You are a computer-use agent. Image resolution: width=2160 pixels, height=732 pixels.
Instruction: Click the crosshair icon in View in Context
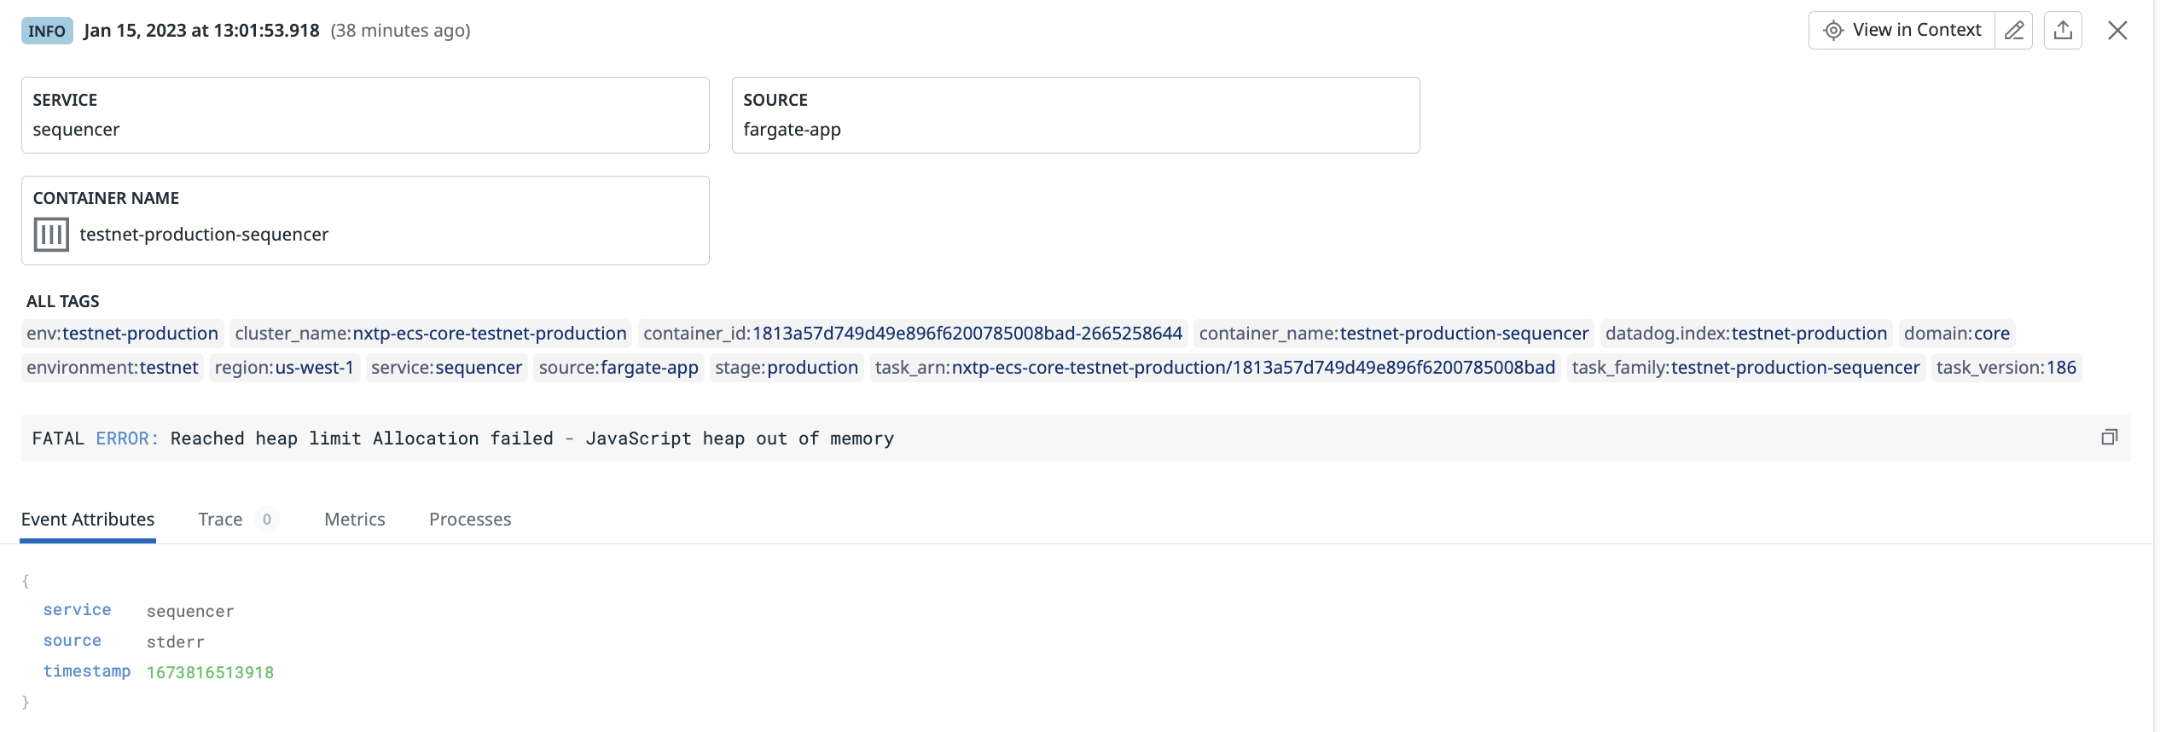[1834, 30]
